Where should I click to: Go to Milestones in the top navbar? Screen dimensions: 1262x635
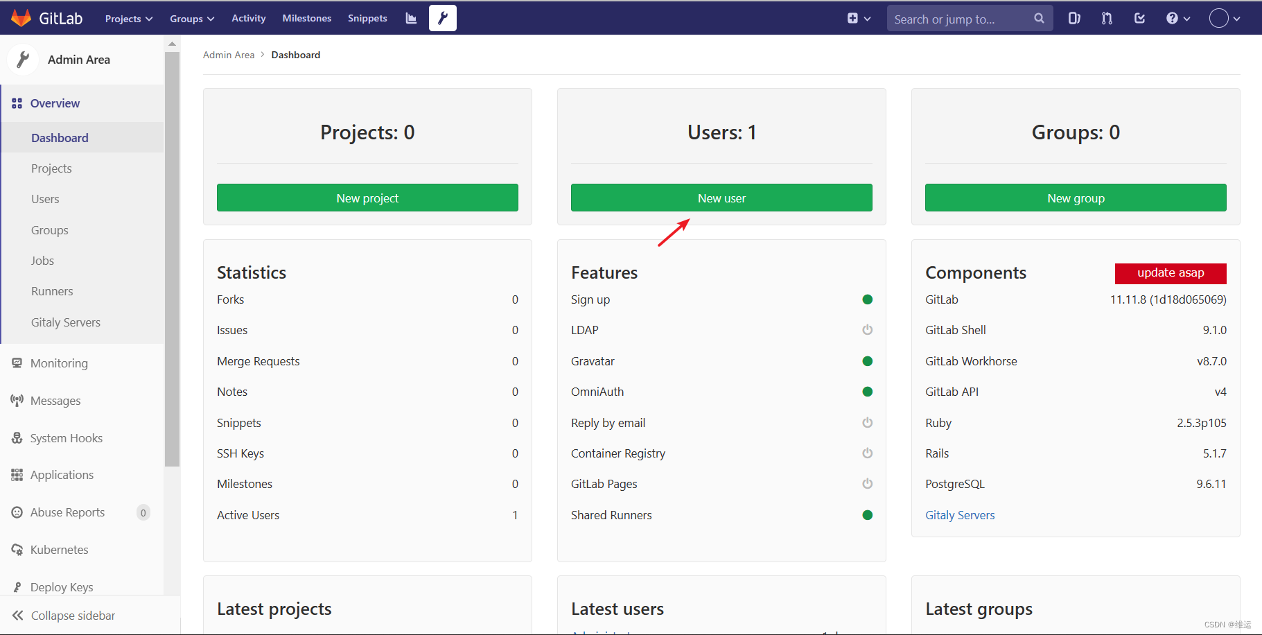(x=307, y=18)
